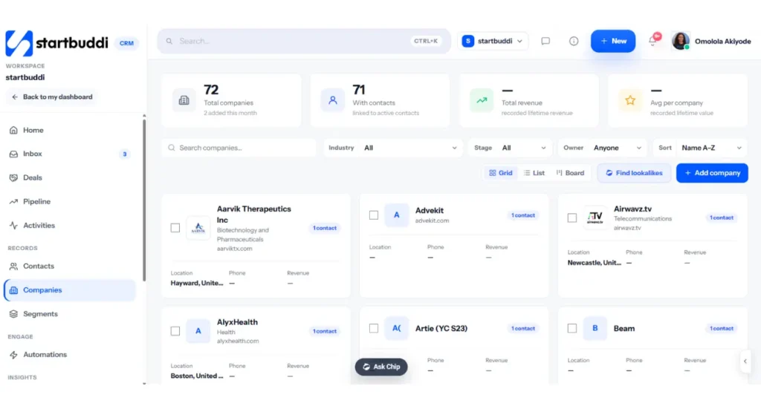Click the sidebar scroll down arrow
761x409 pixels.
pos(143,383)
